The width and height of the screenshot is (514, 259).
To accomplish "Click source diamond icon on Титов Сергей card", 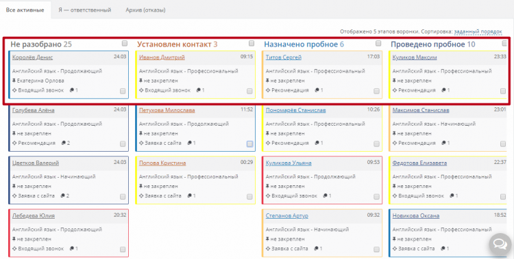I will 268,90.
